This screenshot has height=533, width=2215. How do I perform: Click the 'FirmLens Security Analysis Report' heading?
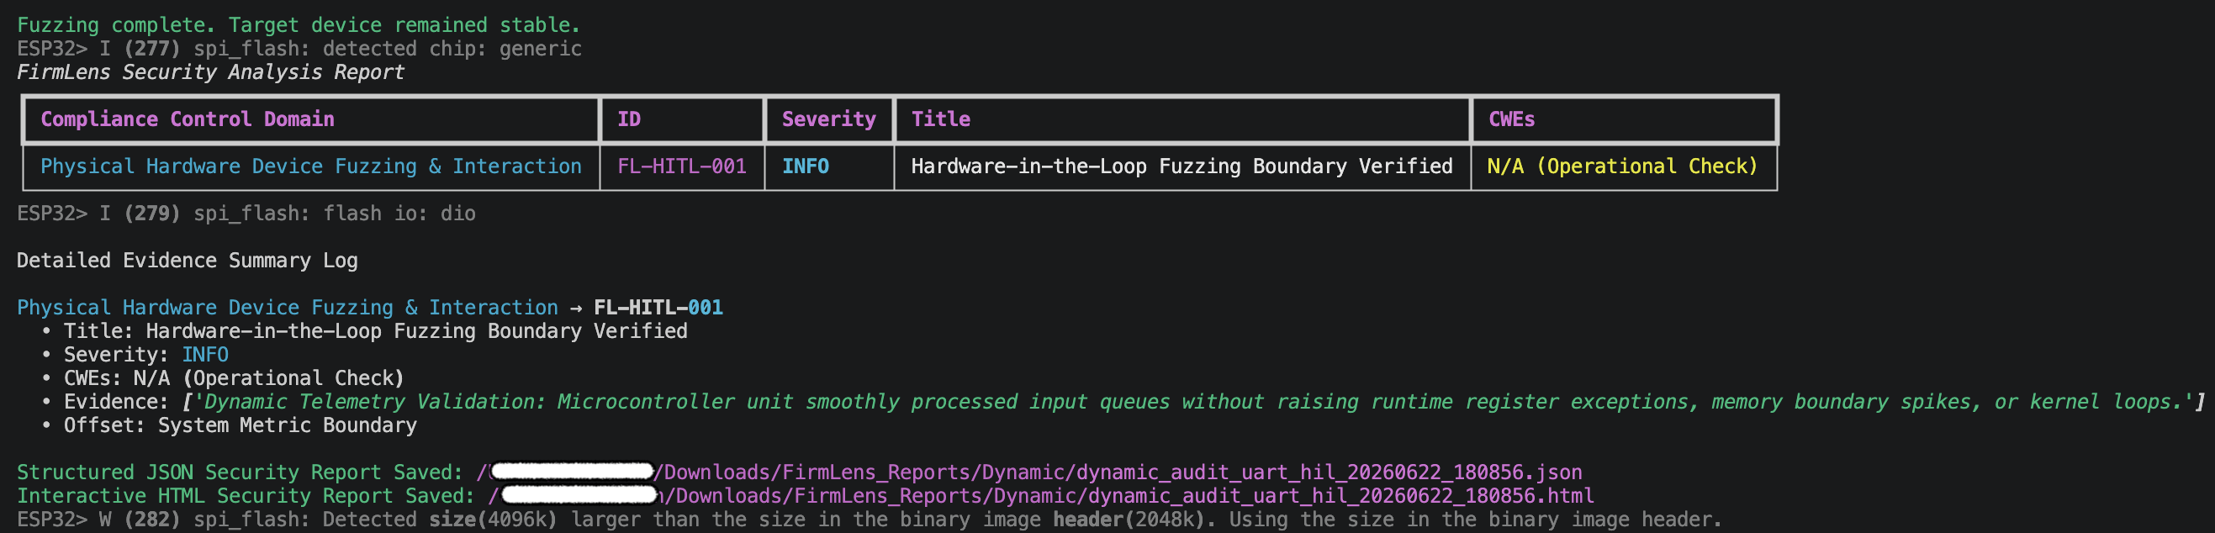click(211, 72)
